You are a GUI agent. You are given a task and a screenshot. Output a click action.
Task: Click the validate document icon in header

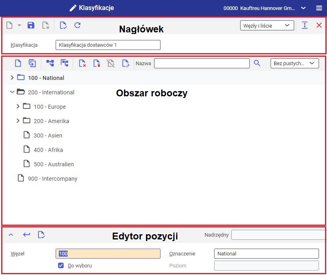pyautogui.click(x=63, y=26)
